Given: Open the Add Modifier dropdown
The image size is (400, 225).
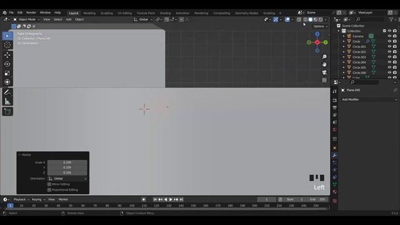Looking at the screenshot, I should (369, 99).
